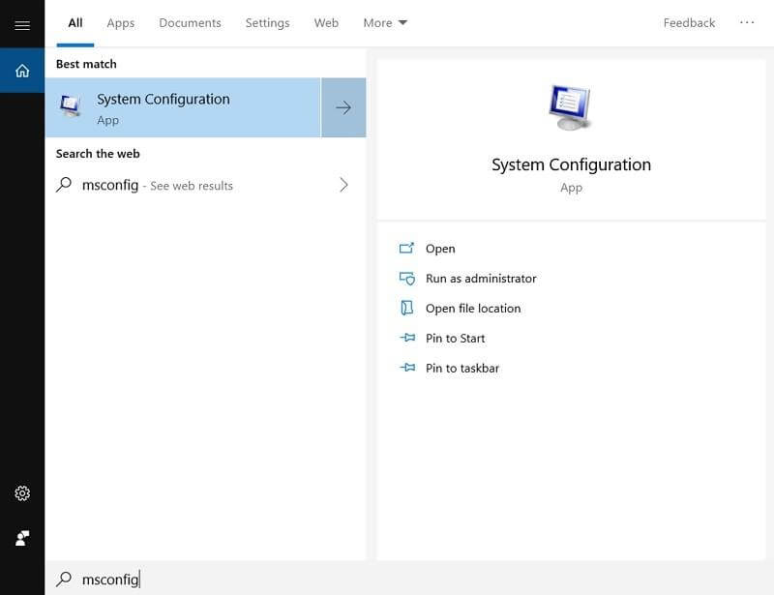The height and width of the screenshot is (595, 774).
Task: Open the Settings gear icon
Action: (x=22, y=493)
